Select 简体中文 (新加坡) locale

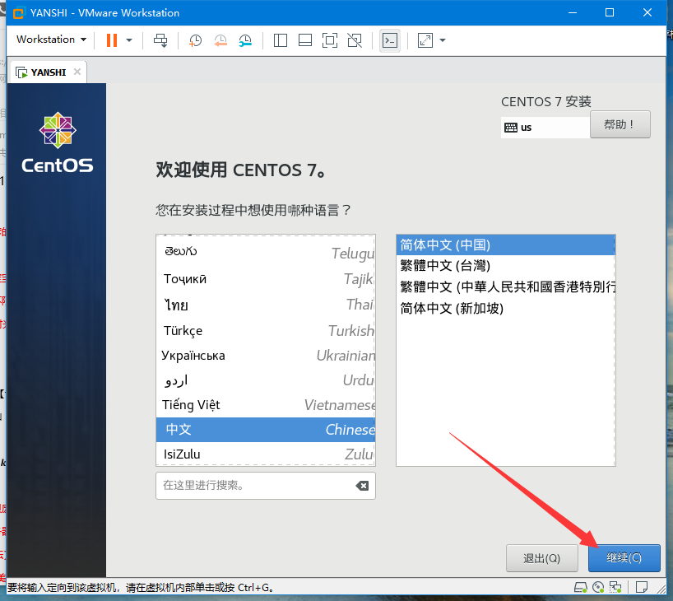pyautogui.click(x=451, y=308)
